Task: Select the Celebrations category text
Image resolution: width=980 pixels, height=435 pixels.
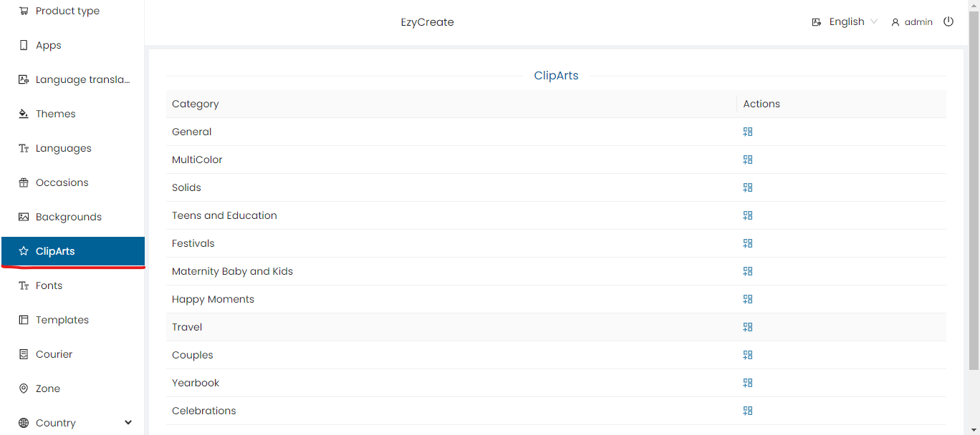Action: [x=204, y=411]
